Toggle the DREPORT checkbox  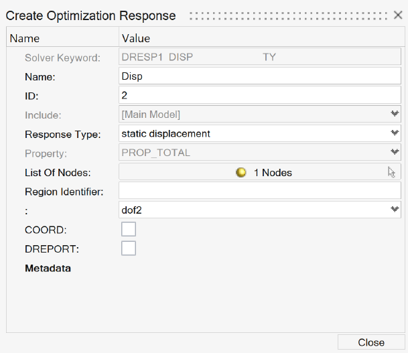(x=129, y=249)
